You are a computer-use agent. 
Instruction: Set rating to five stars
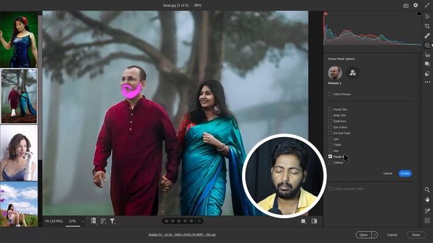click(x=191, y=221)
